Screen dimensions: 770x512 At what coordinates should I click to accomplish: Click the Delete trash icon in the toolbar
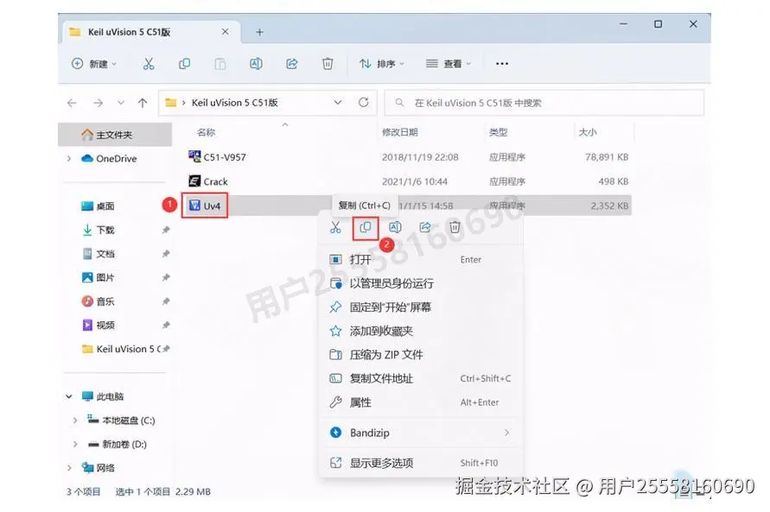click(328, 63)
